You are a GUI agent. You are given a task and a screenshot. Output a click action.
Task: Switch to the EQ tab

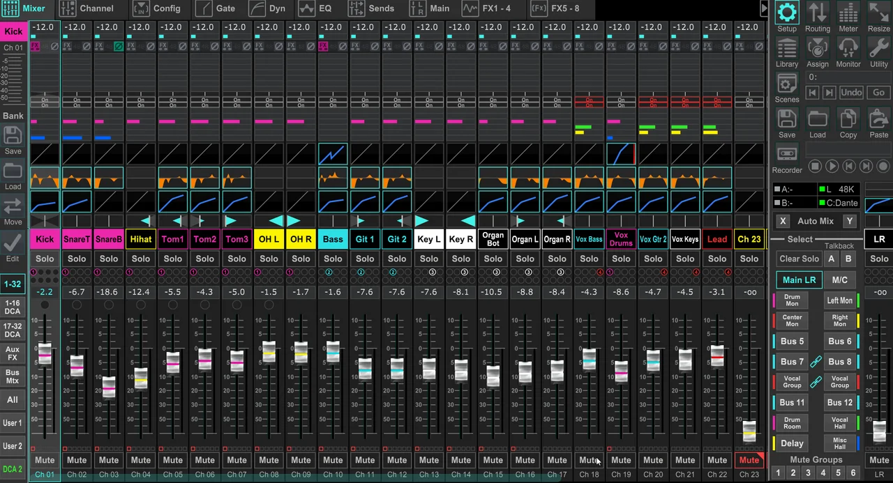[316, 8]
